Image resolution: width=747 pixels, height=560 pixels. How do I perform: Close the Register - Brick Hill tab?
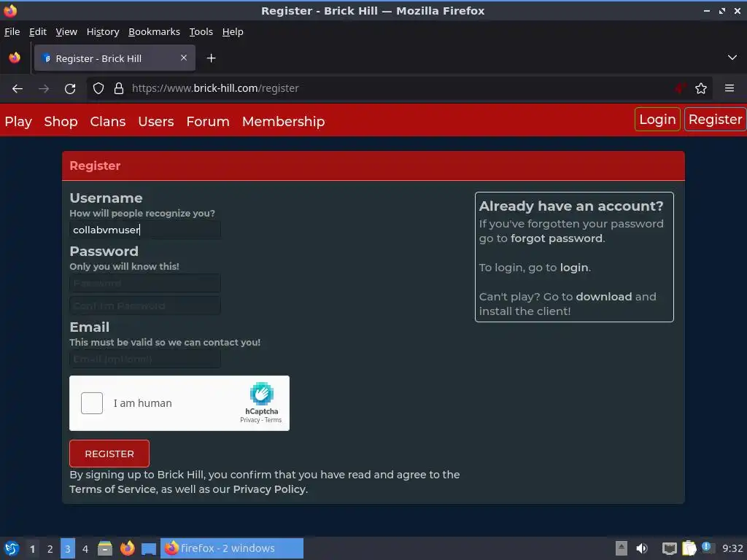[x=184, y=58]
